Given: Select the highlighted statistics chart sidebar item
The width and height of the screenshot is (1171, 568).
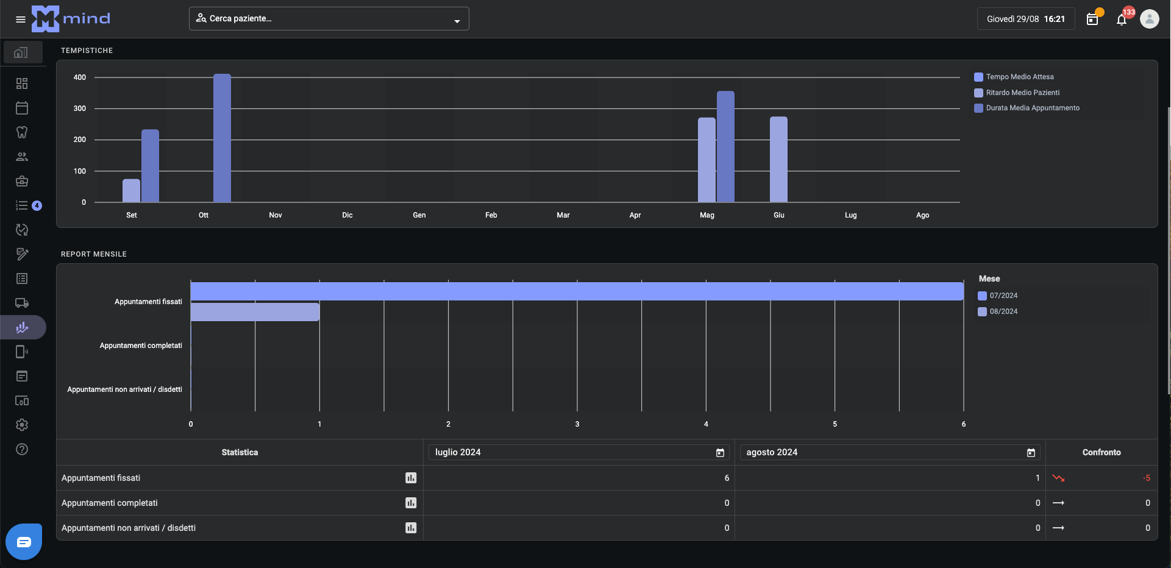Looking at the screenshot, I should 22,327.
